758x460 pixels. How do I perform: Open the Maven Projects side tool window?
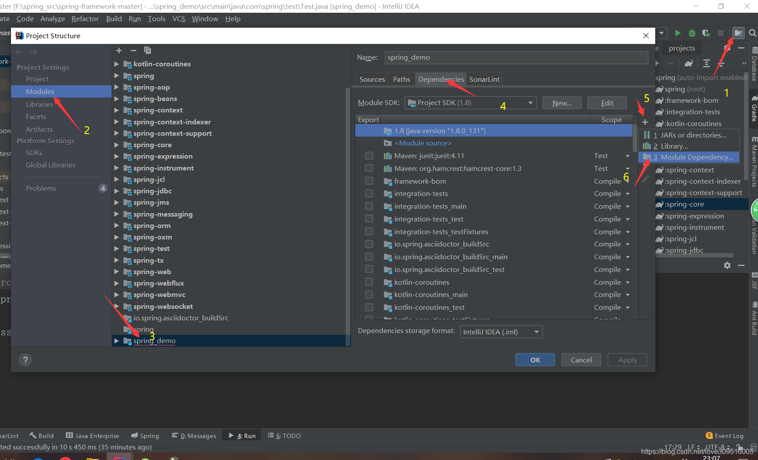tap(754, 162)
